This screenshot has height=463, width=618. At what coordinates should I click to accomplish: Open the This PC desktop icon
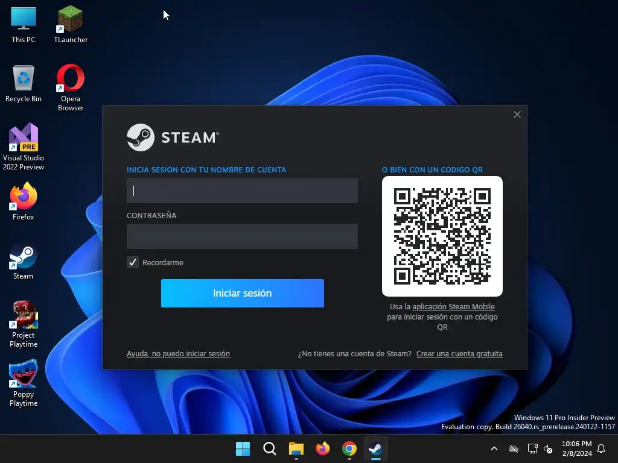coord(24,24)
